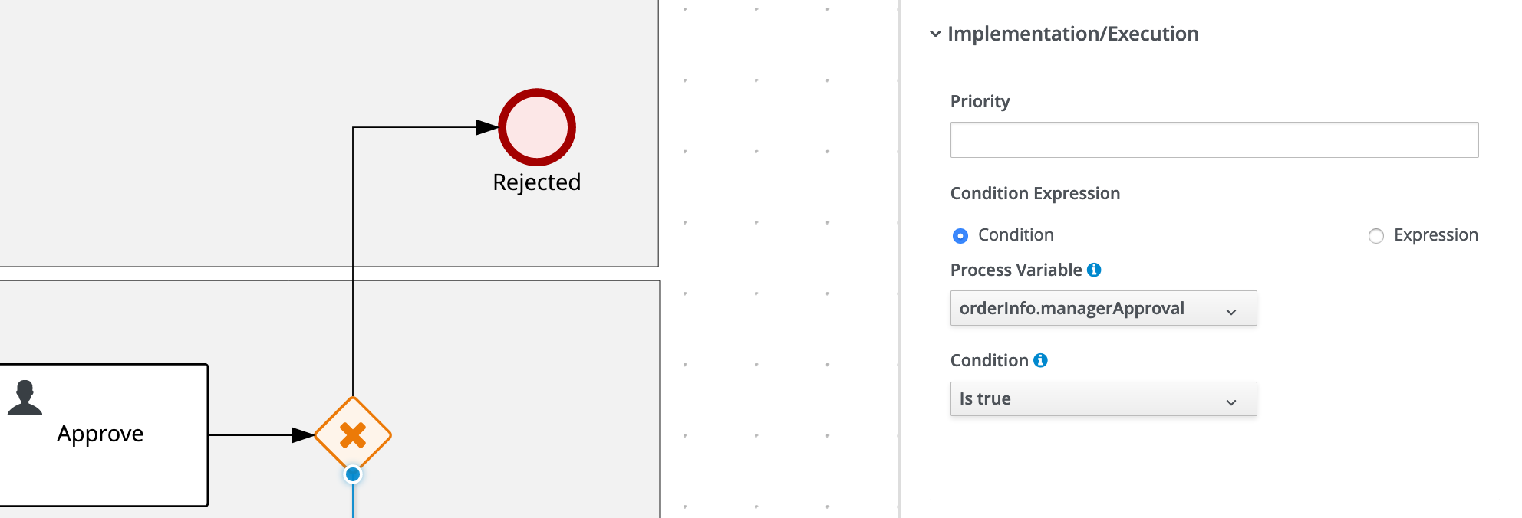Open the Process Variable info icon
Image resolution: width=1522 pixels, height=518 pixels.
pos(1094,270)
